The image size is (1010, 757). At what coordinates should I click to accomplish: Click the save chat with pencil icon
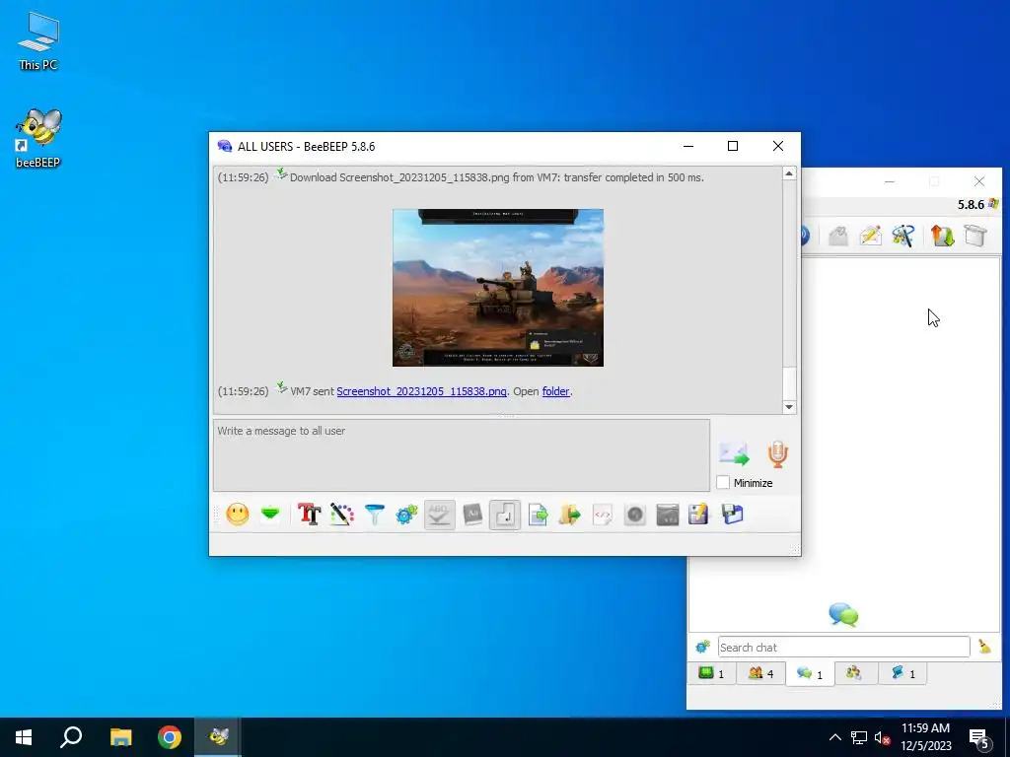(x=699, y=515)
